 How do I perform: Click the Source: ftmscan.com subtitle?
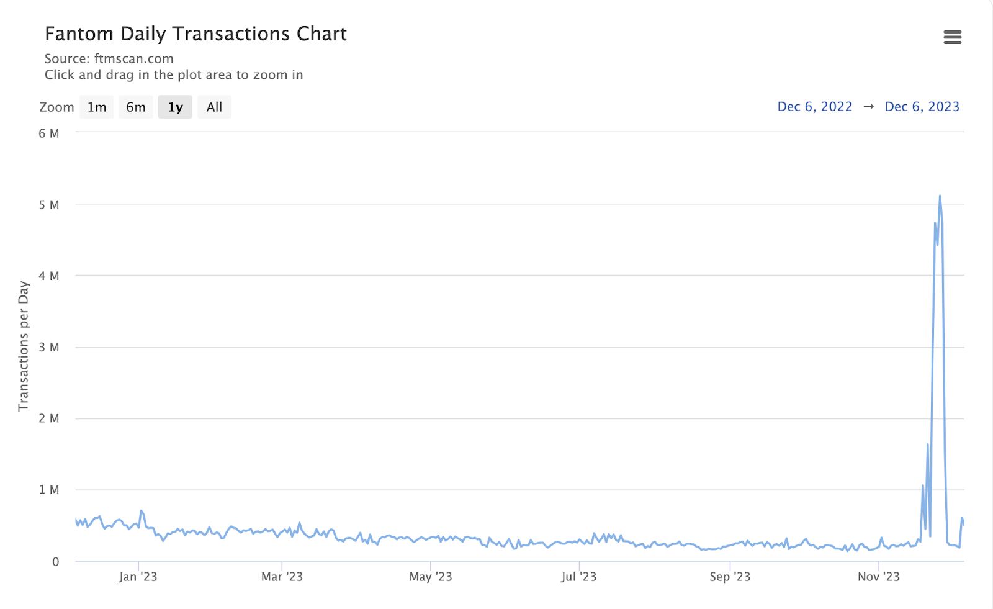pos(109,59)
